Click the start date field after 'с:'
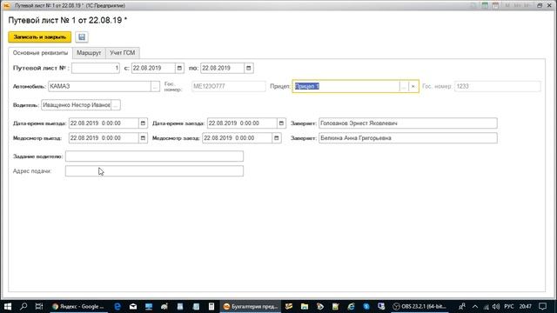Screen dimensions: 557x313 point(153,68)
